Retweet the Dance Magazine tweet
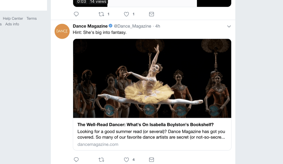 click(x=101, y=160)
